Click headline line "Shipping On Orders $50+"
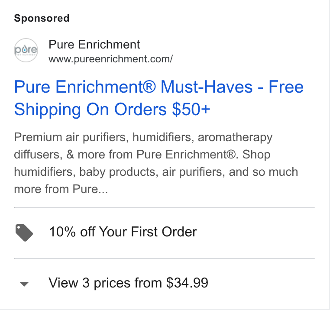Viewport: 330px width, 310px height. tap(112, 110)
